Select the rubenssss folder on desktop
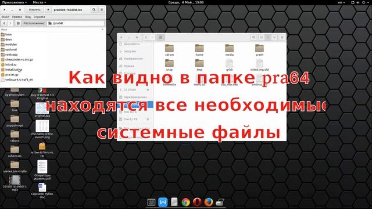Viewport: 372px width, 209px height. (x=15, y=152)
